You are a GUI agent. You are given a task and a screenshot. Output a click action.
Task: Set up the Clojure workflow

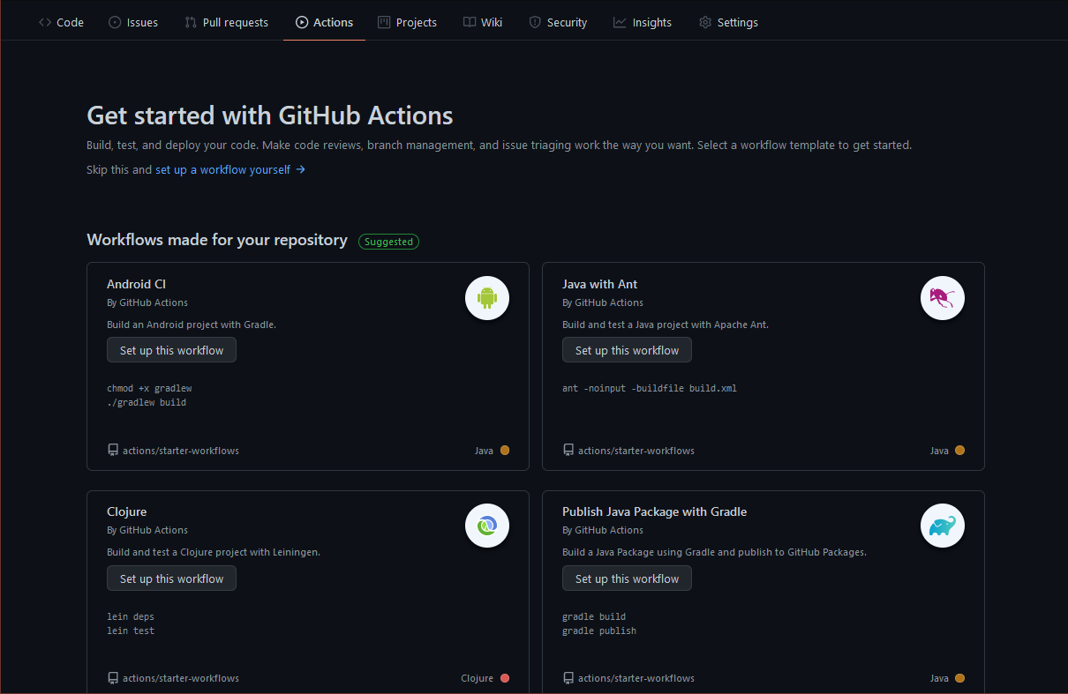click(172, 578)
